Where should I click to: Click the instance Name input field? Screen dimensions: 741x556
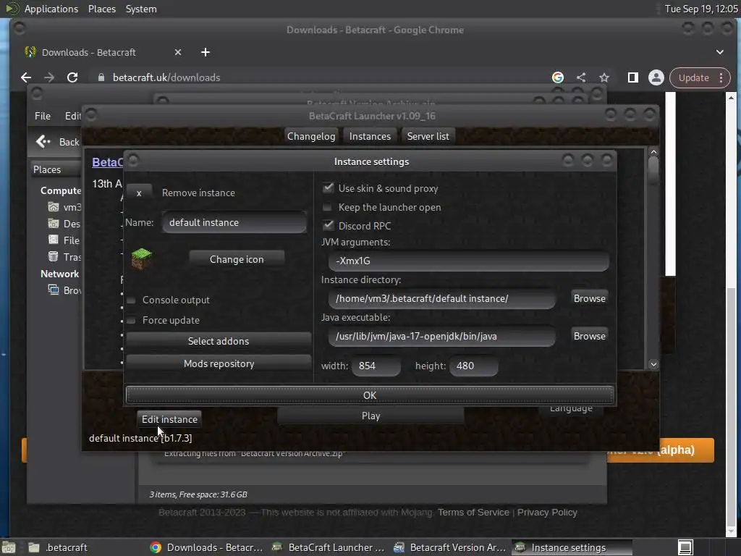point(234,222)
